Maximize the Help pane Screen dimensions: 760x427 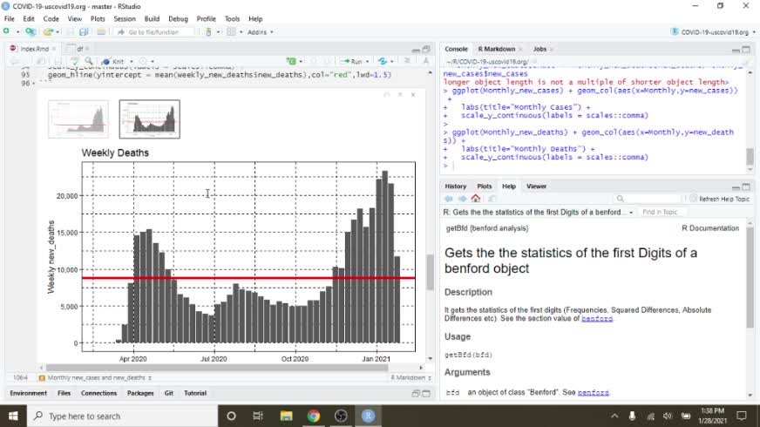tap(746, 186)
